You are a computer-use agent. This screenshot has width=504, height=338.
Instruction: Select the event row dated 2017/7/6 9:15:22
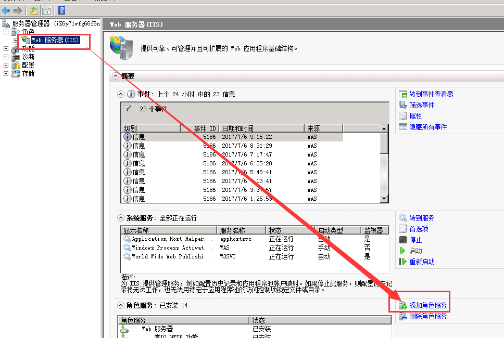pos(232,137)
